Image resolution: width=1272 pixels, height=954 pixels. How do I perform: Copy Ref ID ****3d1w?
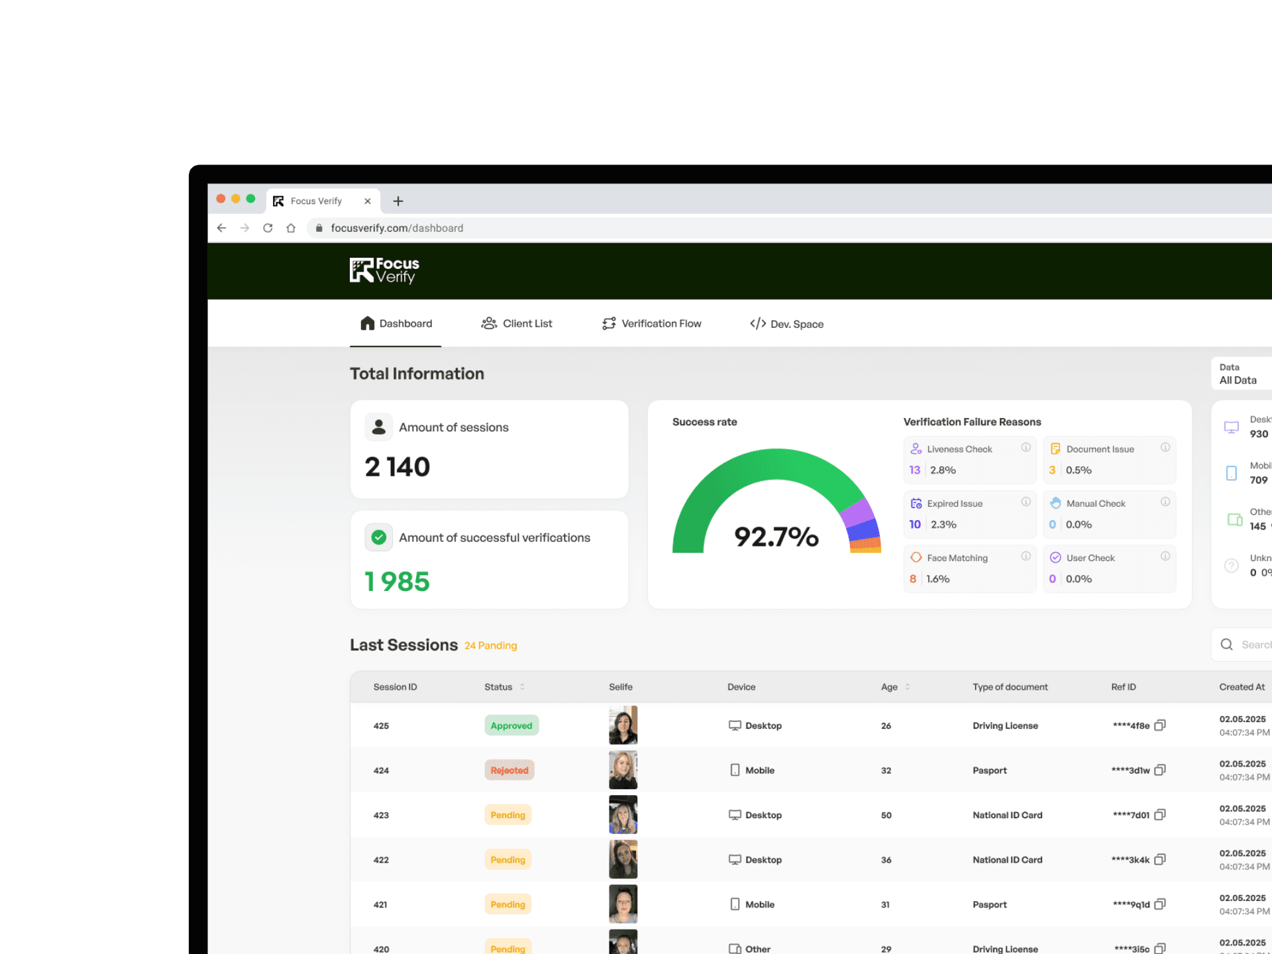tap(1160, 770)
